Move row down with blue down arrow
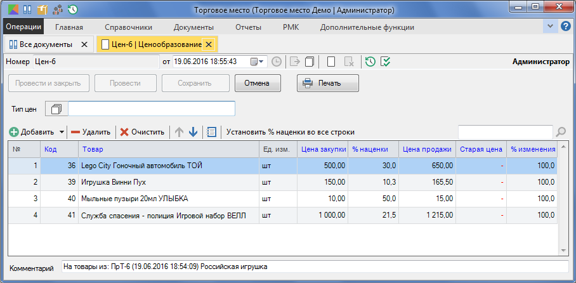576x283 pixels. point(193,132)
